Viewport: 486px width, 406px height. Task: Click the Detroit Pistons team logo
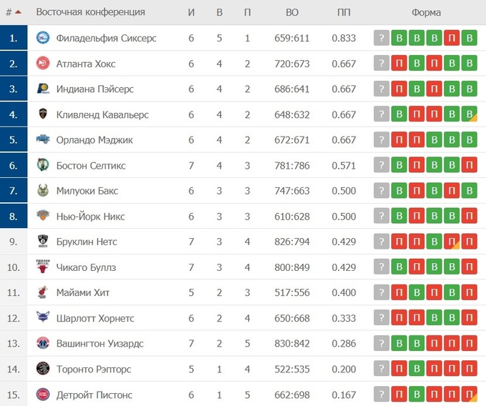pyautogui.click(x=43, y=395)
